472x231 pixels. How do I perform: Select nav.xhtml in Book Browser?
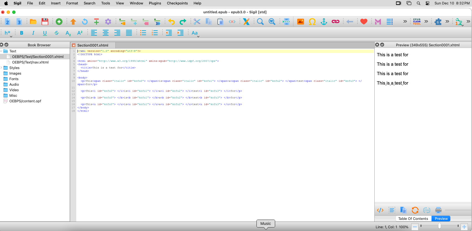[x=30, y=62]
